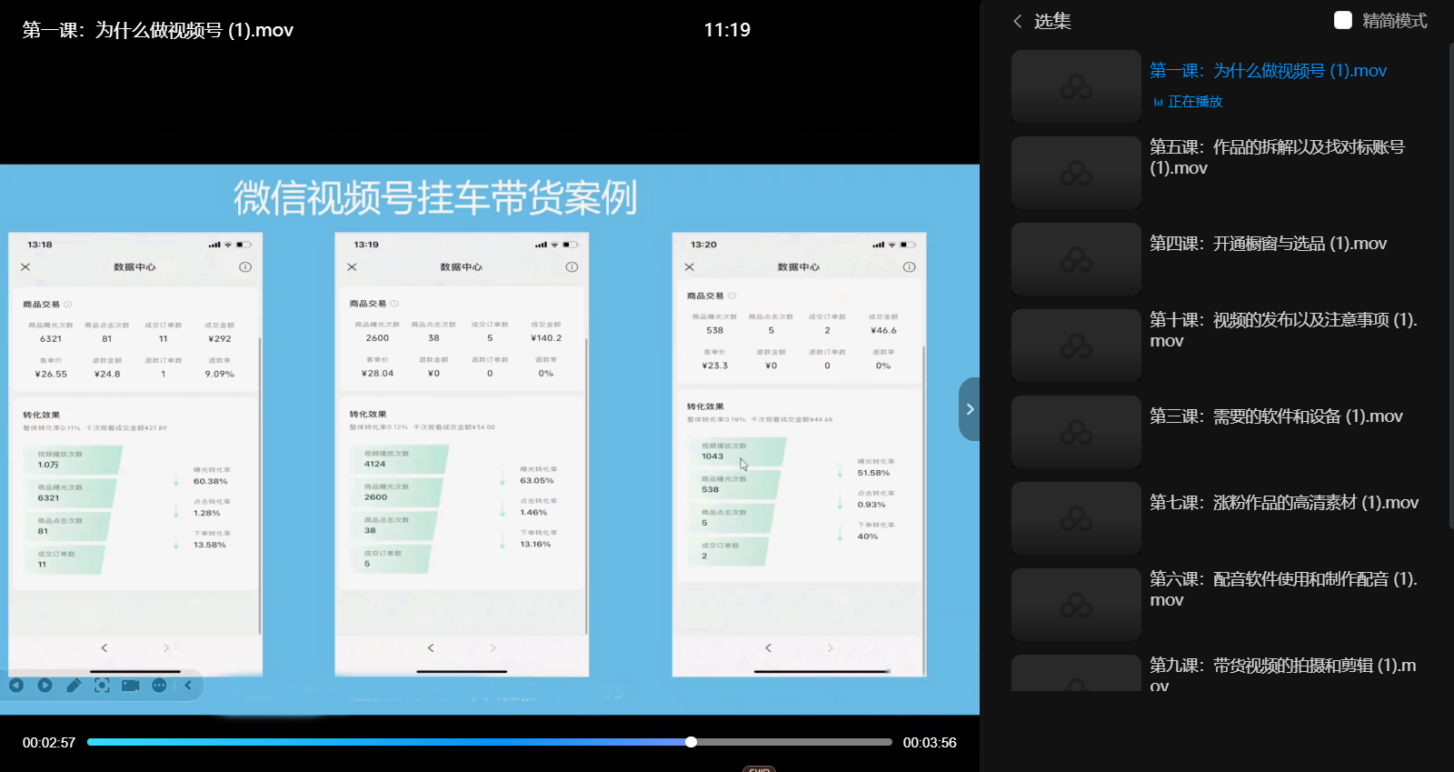Enable the 精简模式 checkbox
The height and width of the screenshot is (772, 1454).
pos(1343,20)
